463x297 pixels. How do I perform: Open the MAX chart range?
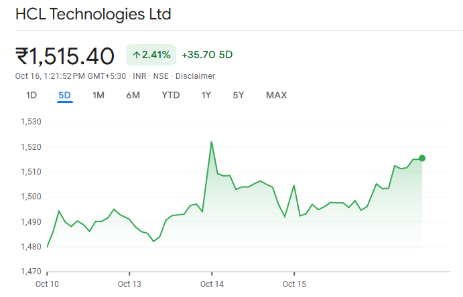(276, 95)
